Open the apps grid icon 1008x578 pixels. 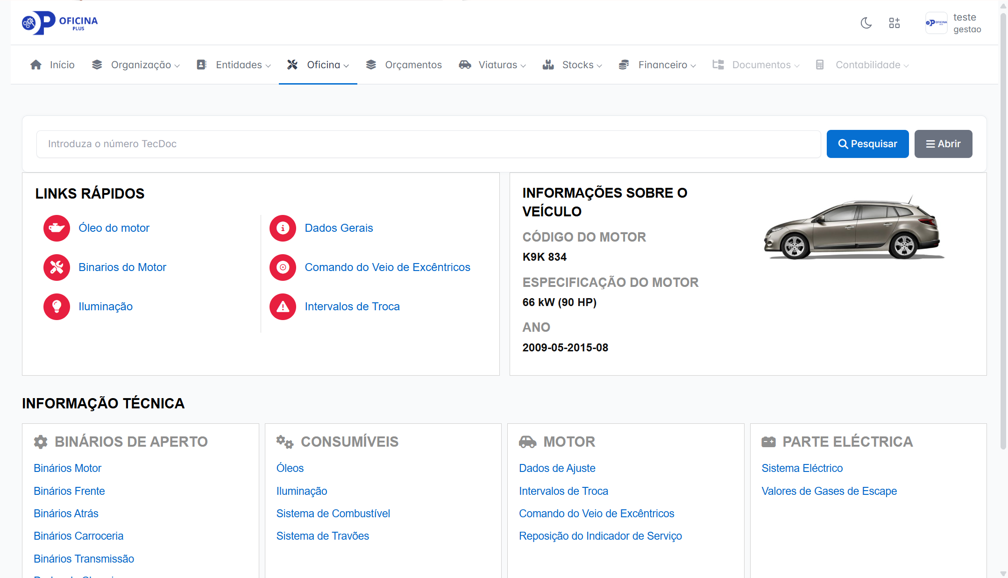pyautogui.click(x=894, y=23)
